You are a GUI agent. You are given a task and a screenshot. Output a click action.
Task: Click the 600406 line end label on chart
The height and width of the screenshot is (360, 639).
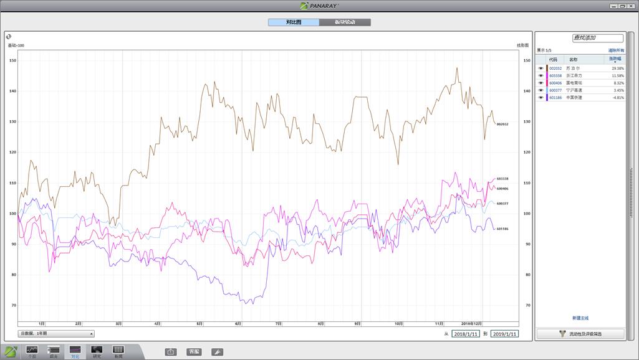[x=502, y=189]
